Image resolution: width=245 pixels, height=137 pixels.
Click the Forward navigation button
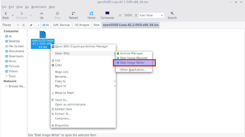pyautogui.click(x=22, y=15)
